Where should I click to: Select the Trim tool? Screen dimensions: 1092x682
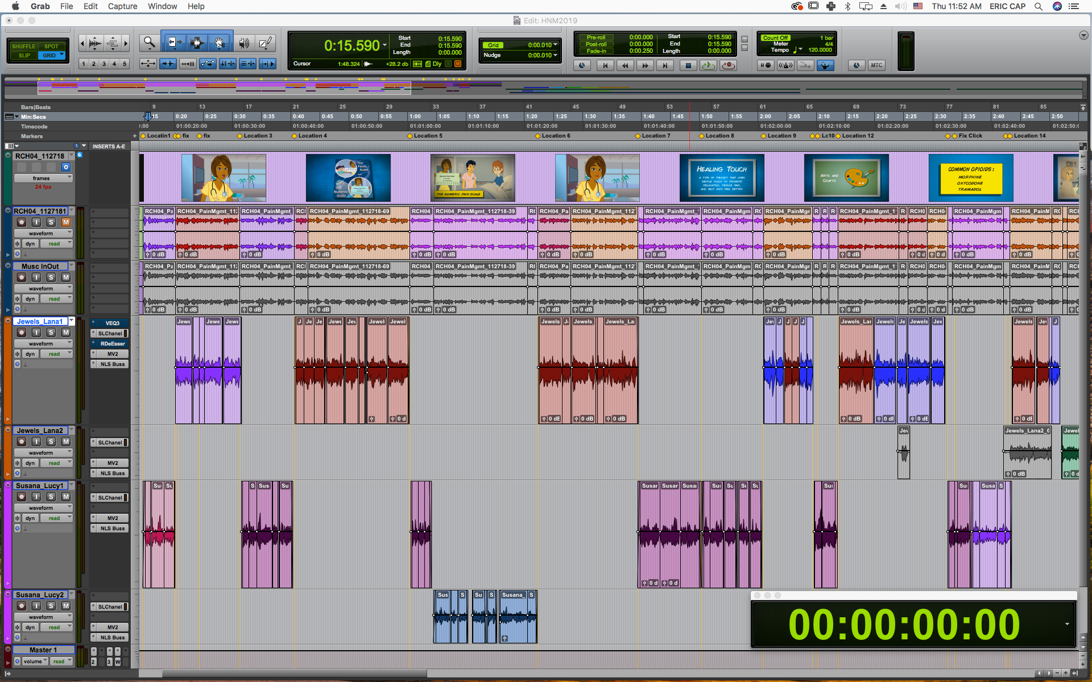pyautogui.click(x=174, y=43)
